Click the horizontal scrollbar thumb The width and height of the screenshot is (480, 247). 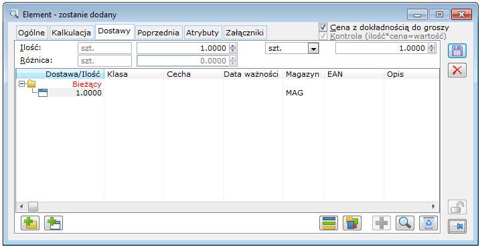33,207
